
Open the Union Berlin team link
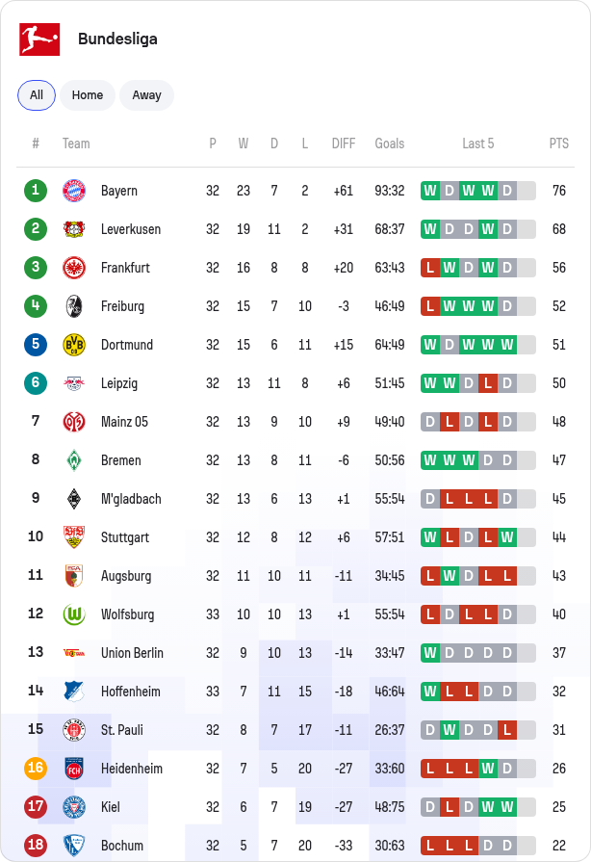point(132,653)
